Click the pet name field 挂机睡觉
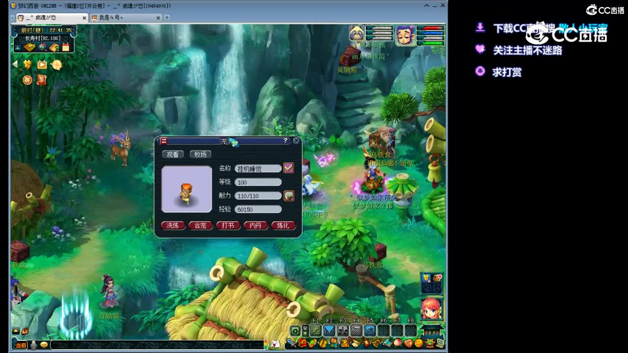The width and height of the screenshot is (628, 353). [x=258, y=169]
